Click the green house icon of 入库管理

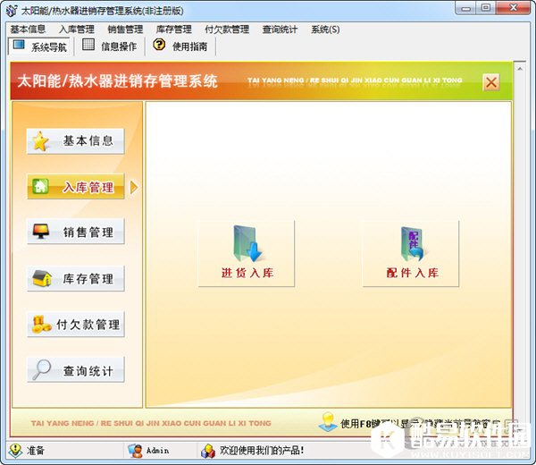click(x=41, y=187)
